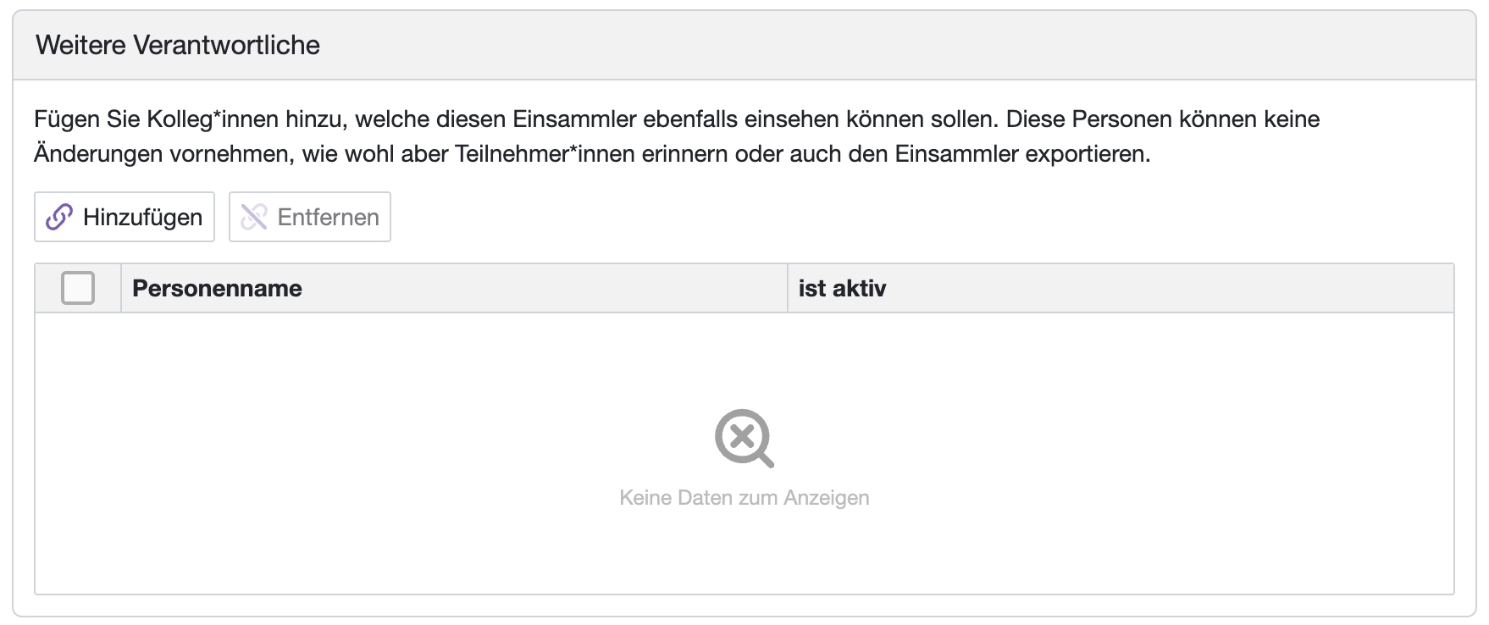This screenshot has height=625, width=1489.
Task: Click the text "Diese Personen können keine"
Action: (1162, 119)
